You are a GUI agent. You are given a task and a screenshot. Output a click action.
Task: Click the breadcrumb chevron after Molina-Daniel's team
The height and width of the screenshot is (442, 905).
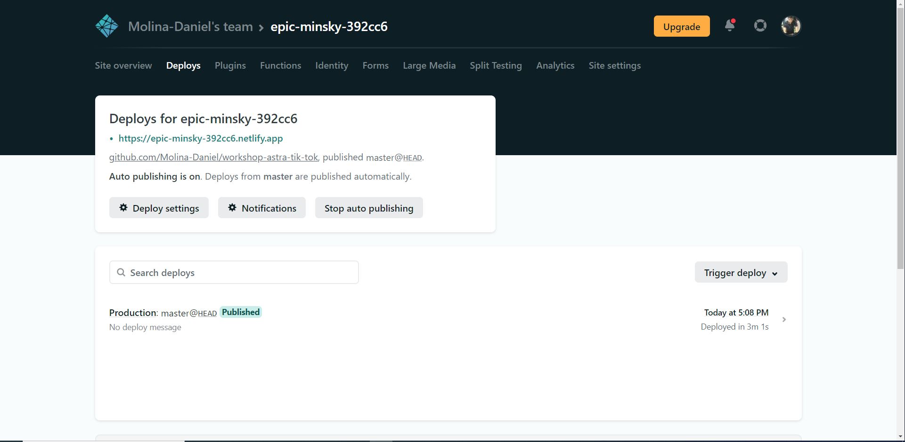click(260, 27)
